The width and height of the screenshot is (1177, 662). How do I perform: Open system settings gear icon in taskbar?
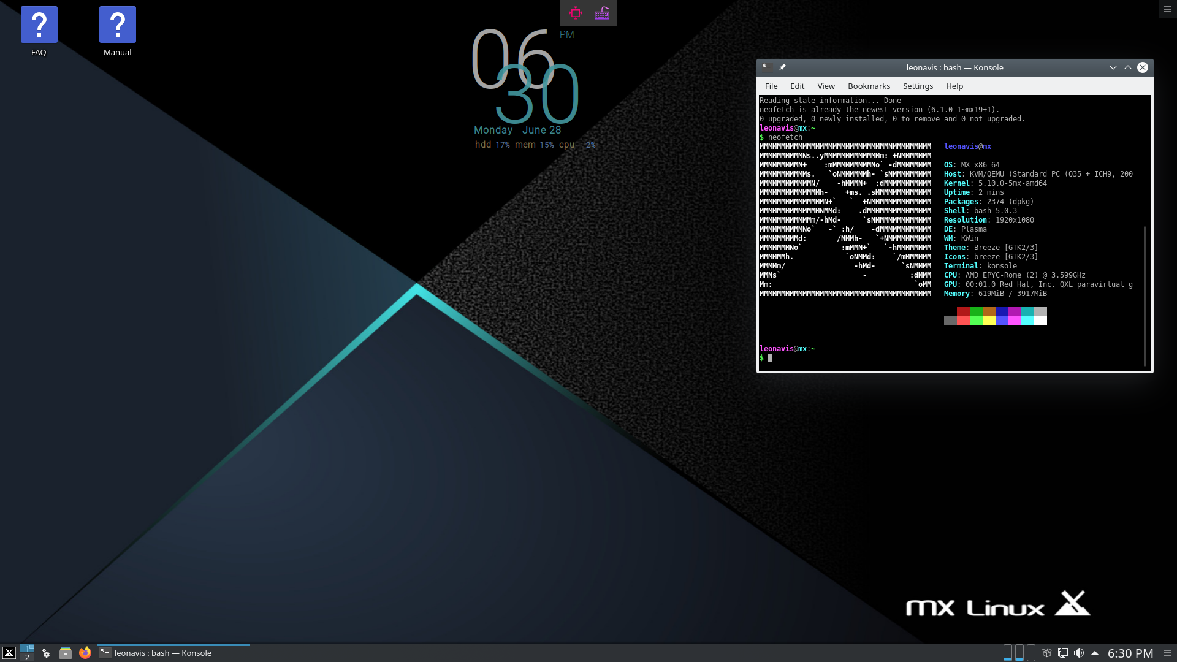pyautogui.click(x=46, y=653)
